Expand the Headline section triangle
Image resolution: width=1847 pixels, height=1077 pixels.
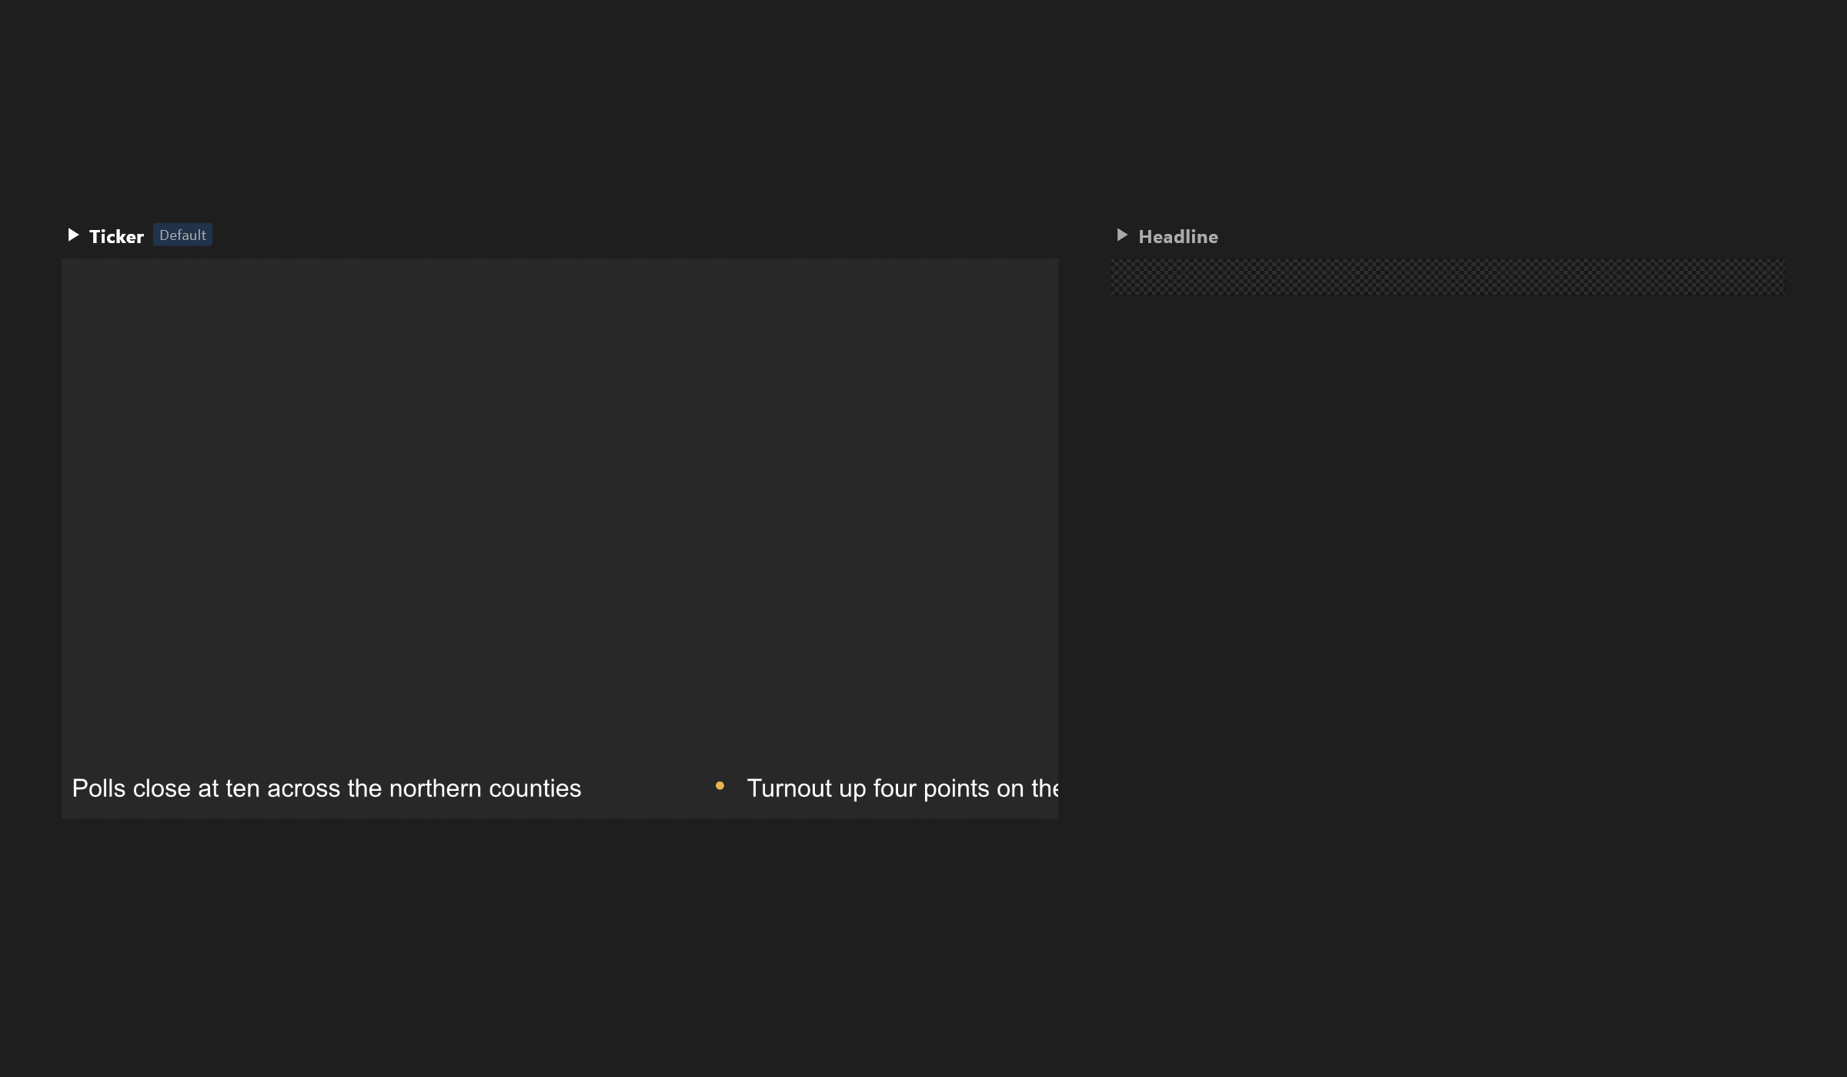tap(1122, 235)
